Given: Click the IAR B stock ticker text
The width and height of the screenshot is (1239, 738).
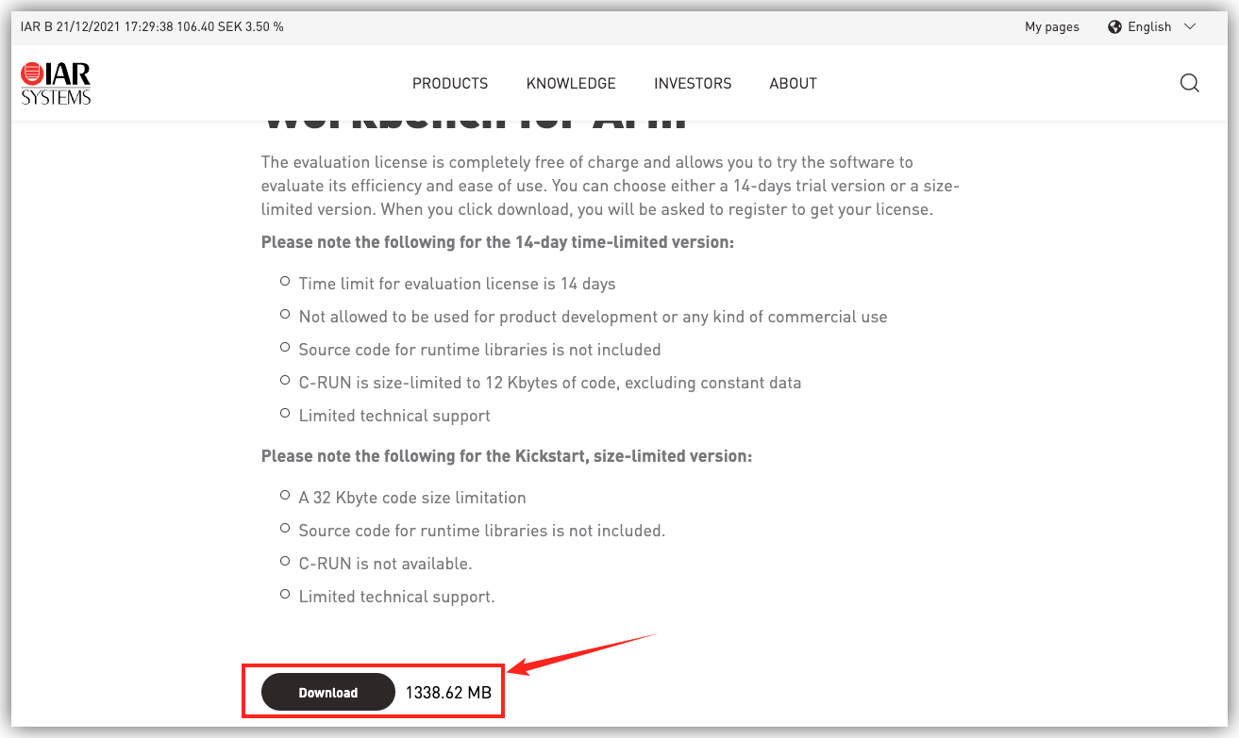Looking at the screenshot, I should (x=152, y=26).
